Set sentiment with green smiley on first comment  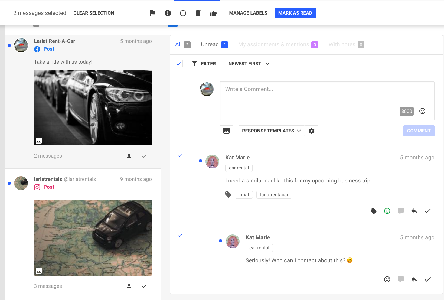coord(387,211)
